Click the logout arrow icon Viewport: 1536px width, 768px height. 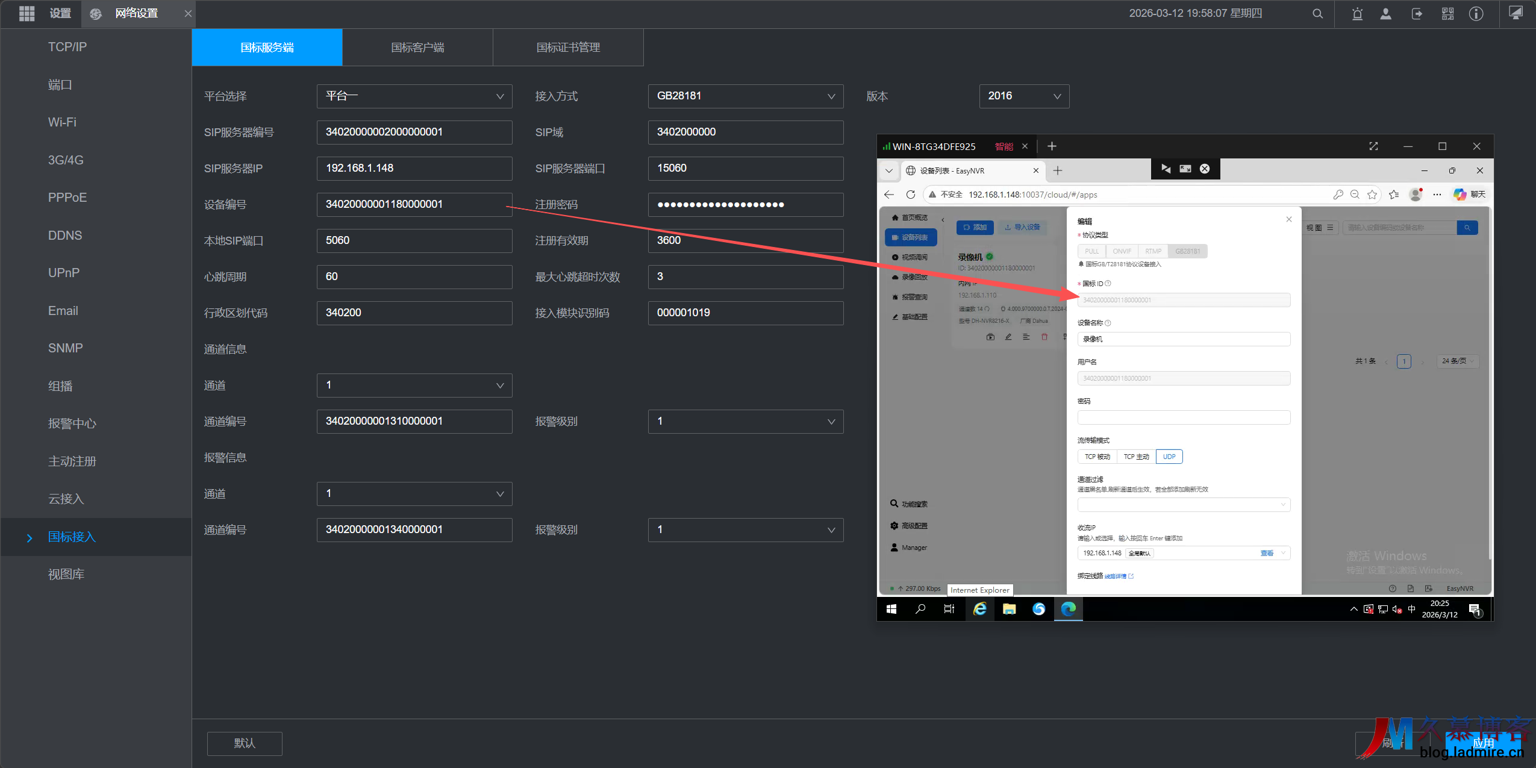pos(1417,14)
